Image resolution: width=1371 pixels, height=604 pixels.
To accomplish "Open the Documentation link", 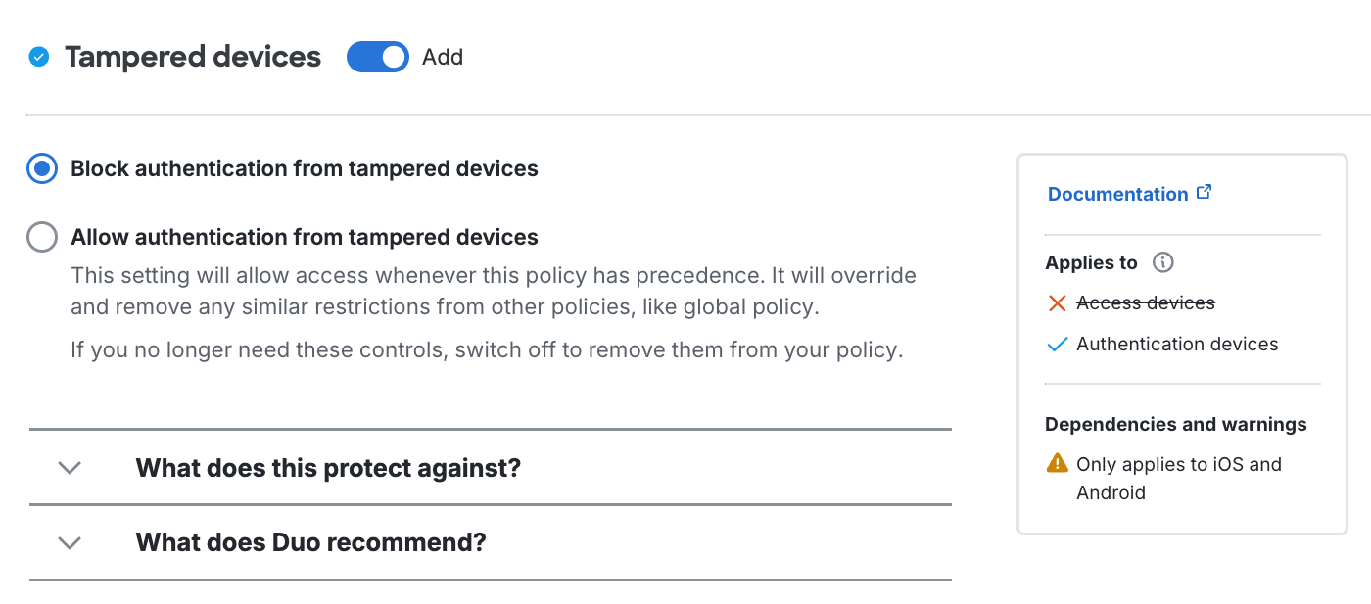I will (x=1119, y=193).
